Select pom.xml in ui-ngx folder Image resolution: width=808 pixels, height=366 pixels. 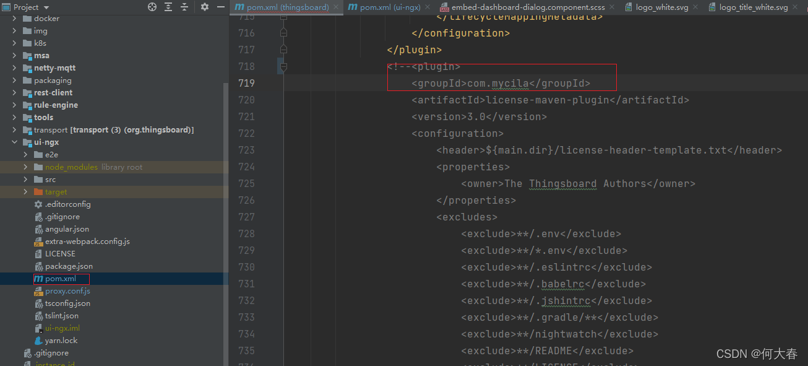[61, 279]
